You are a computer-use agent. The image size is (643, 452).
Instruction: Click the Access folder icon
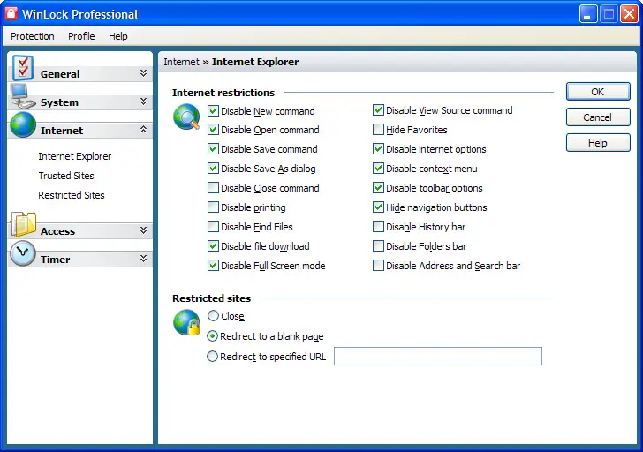point(23,224)
